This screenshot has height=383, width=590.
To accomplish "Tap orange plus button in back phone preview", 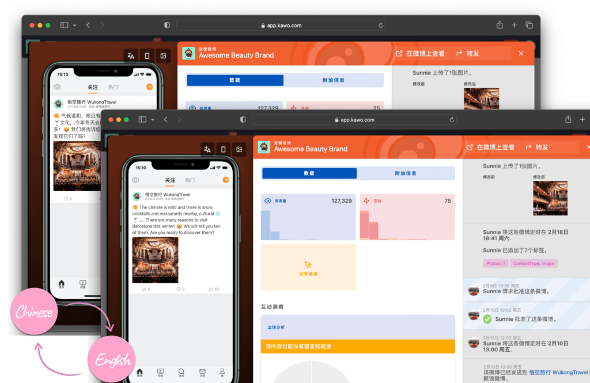I will pos(149,87).
